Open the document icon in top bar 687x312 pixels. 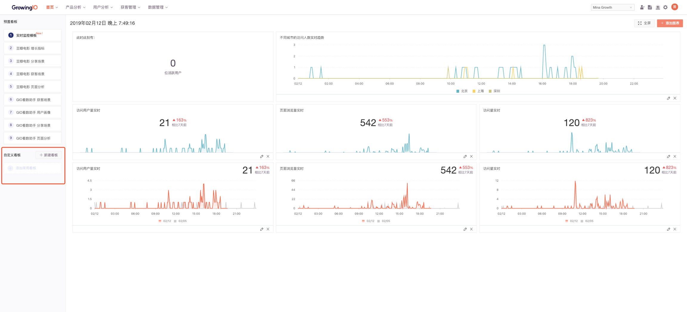coord(650,7)
